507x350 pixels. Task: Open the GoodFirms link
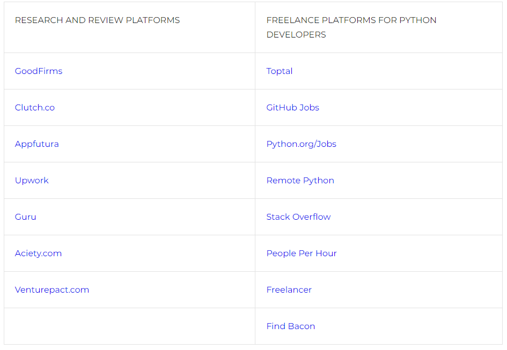(x=39, y=71)
